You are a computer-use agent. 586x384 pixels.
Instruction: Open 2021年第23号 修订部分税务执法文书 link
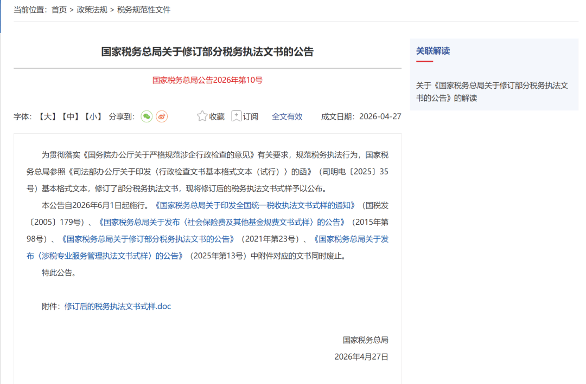148,239
